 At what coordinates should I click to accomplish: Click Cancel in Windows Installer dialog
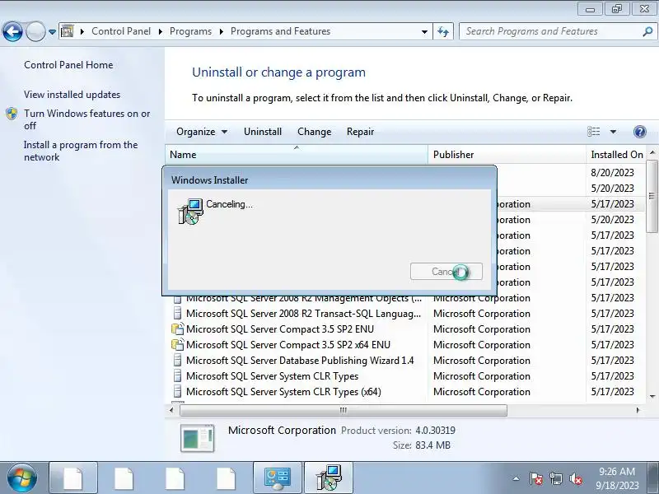[x=446, y=272]
